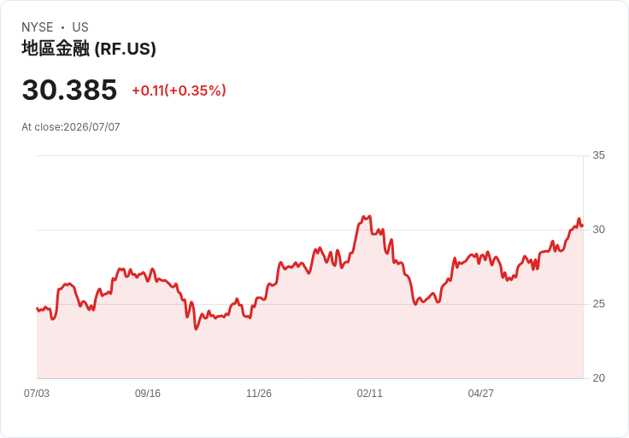Click the current price 30.385
This screenshot has height=438, width=629.
(x=69, y=90)
